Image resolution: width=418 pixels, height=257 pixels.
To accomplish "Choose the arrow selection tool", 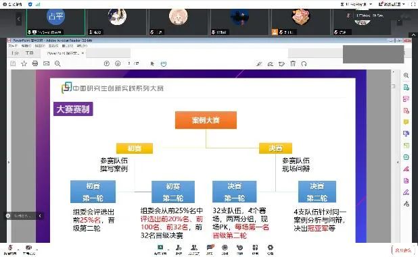I will coord(152,64).
